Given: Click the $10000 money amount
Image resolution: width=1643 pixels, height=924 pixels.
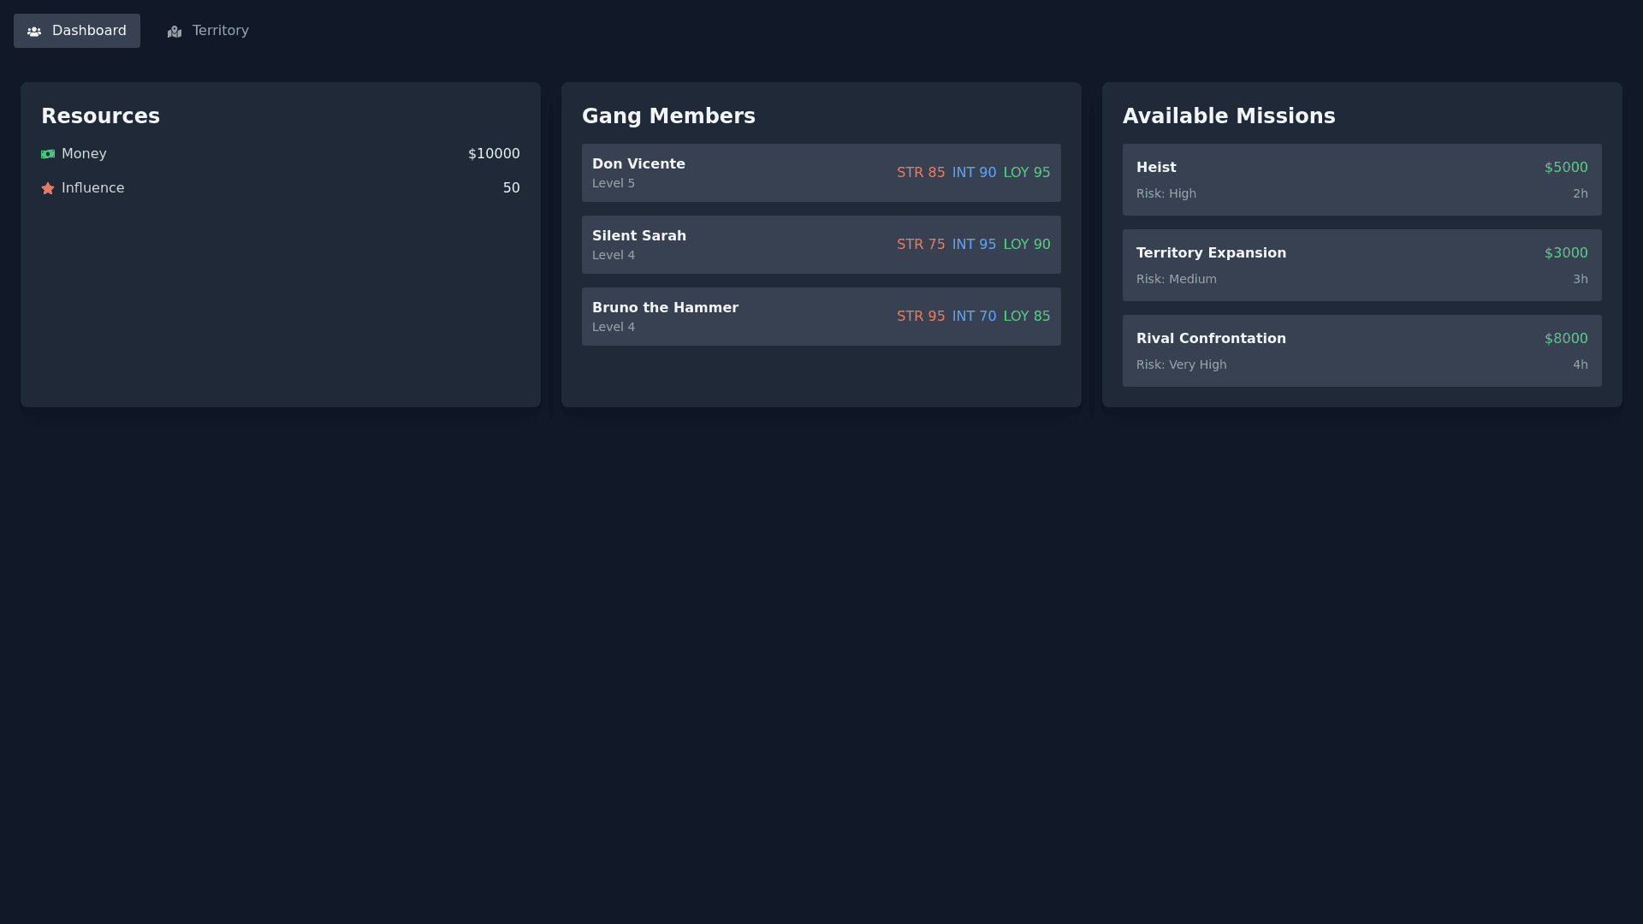Looking at the screenshot, I should pos(494,154).
